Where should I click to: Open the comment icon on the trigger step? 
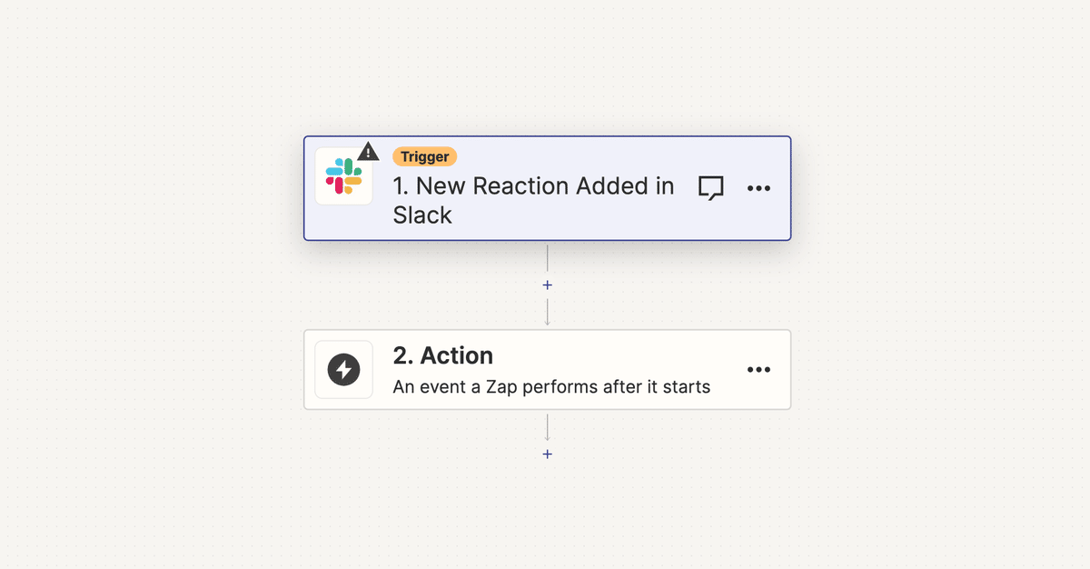[x=710, y=188]
